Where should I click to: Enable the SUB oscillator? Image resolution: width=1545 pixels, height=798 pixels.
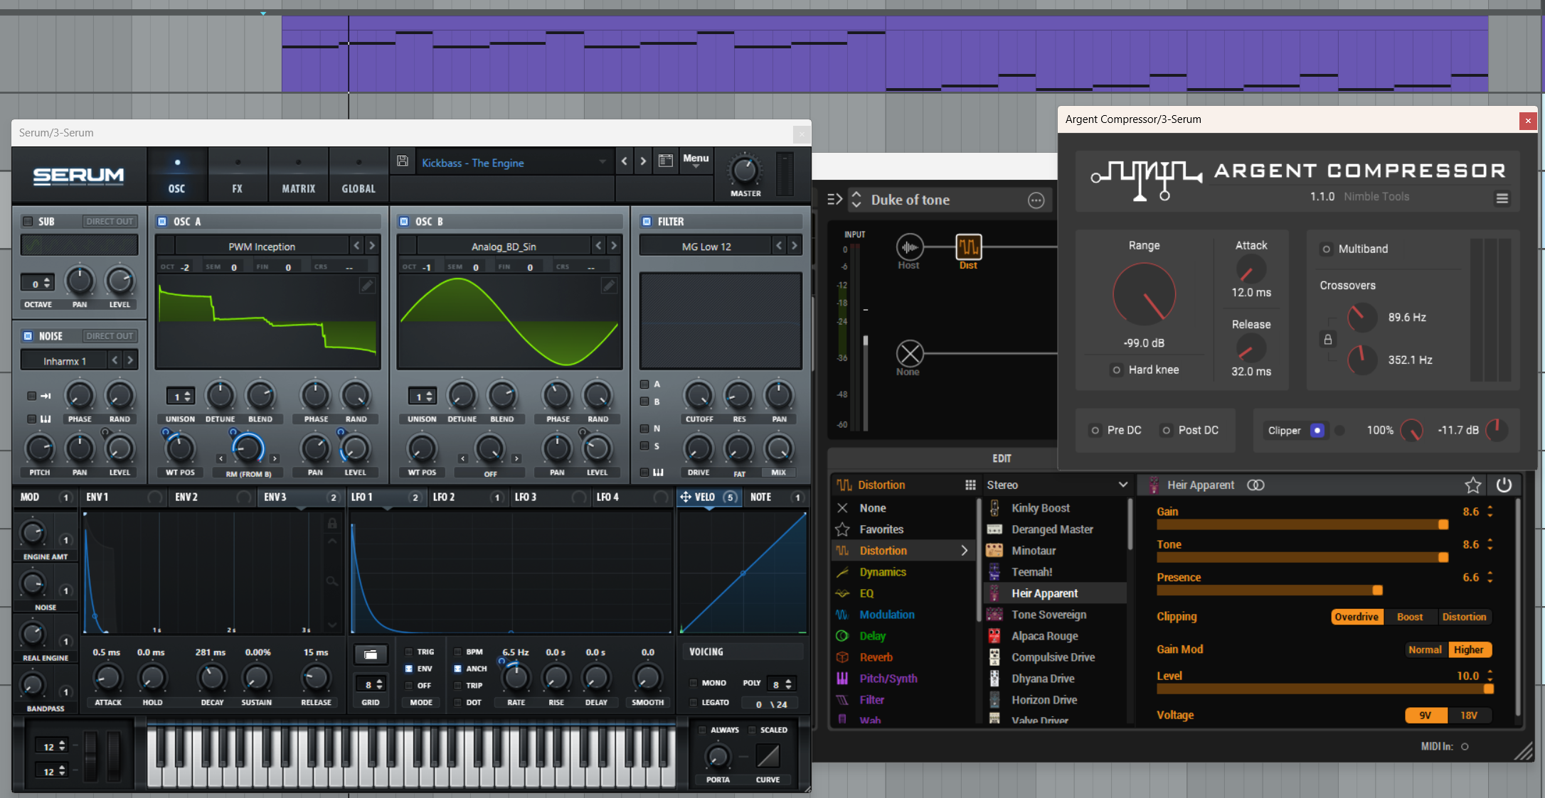28,222
